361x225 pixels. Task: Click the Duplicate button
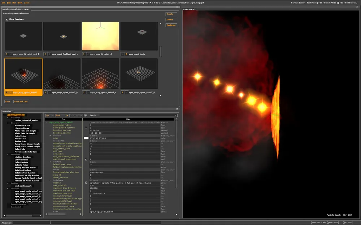click(171, 25)
